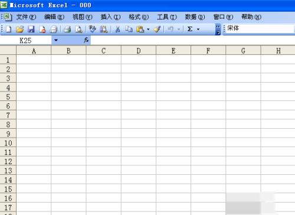Select cell A1
The width and height of the screenshot is (295, 215).
[34, 60]
